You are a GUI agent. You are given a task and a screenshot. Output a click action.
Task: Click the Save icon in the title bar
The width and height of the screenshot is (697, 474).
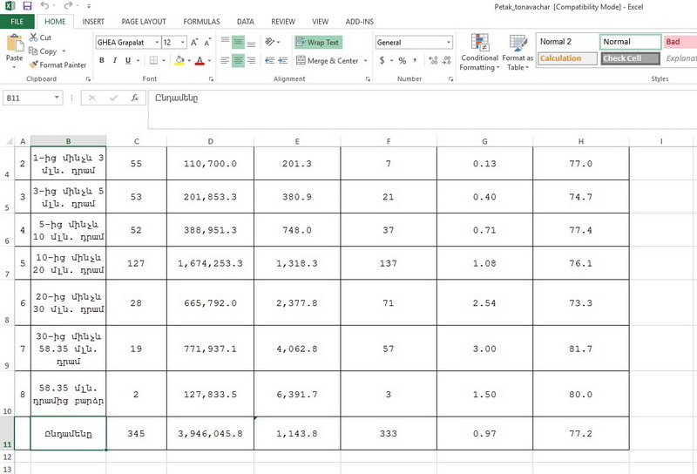coord(27,6)
